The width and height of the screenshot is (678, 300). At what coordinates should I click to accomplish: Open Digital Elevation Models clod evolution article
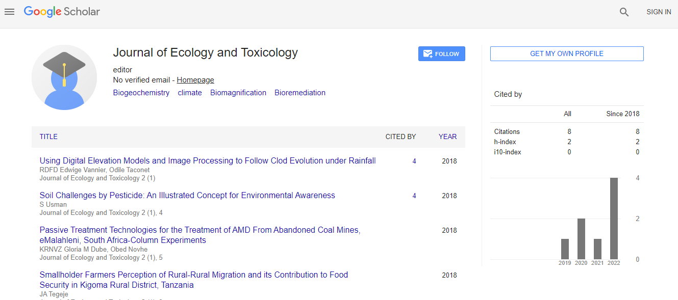[x=208, y=161]
